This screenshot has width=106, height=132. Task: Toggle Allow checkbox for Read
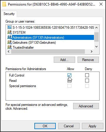pos(69,81)
